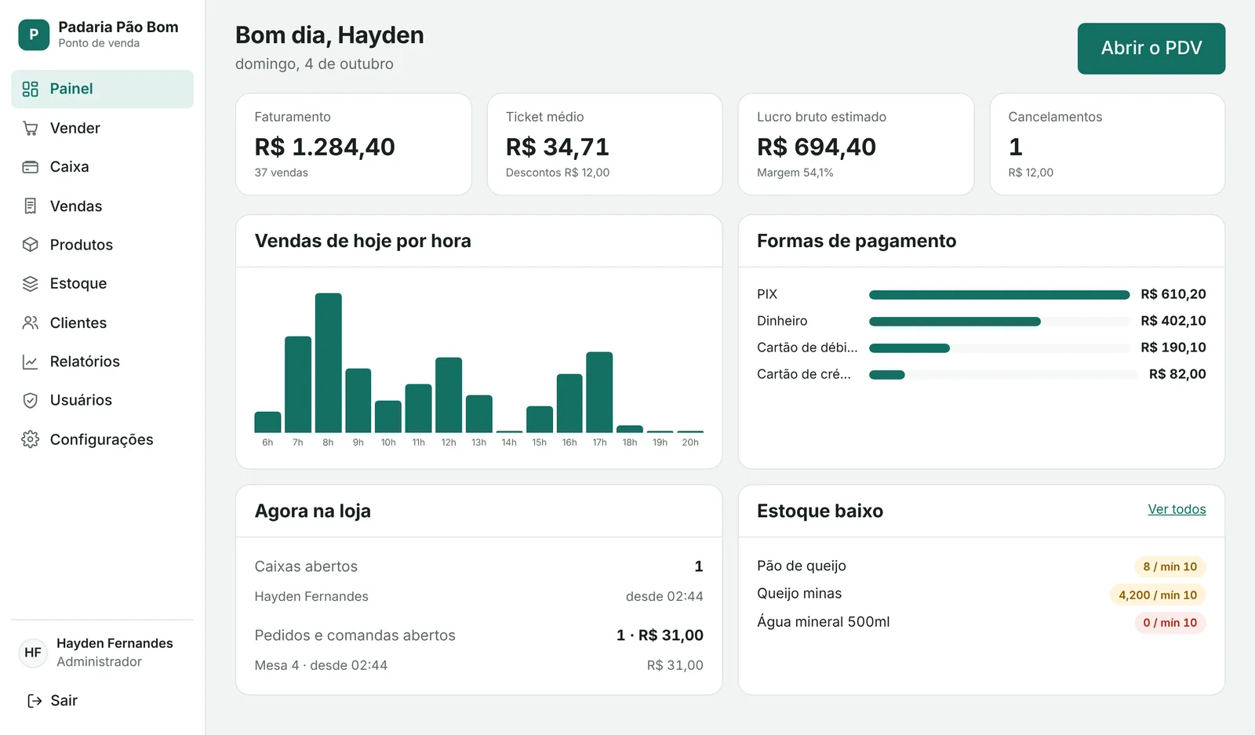Click the Dinheiro amount R$ 402,10

coord(1173,321)
